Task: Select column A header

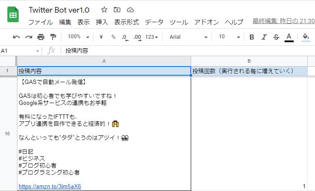Action: [104, 61]
